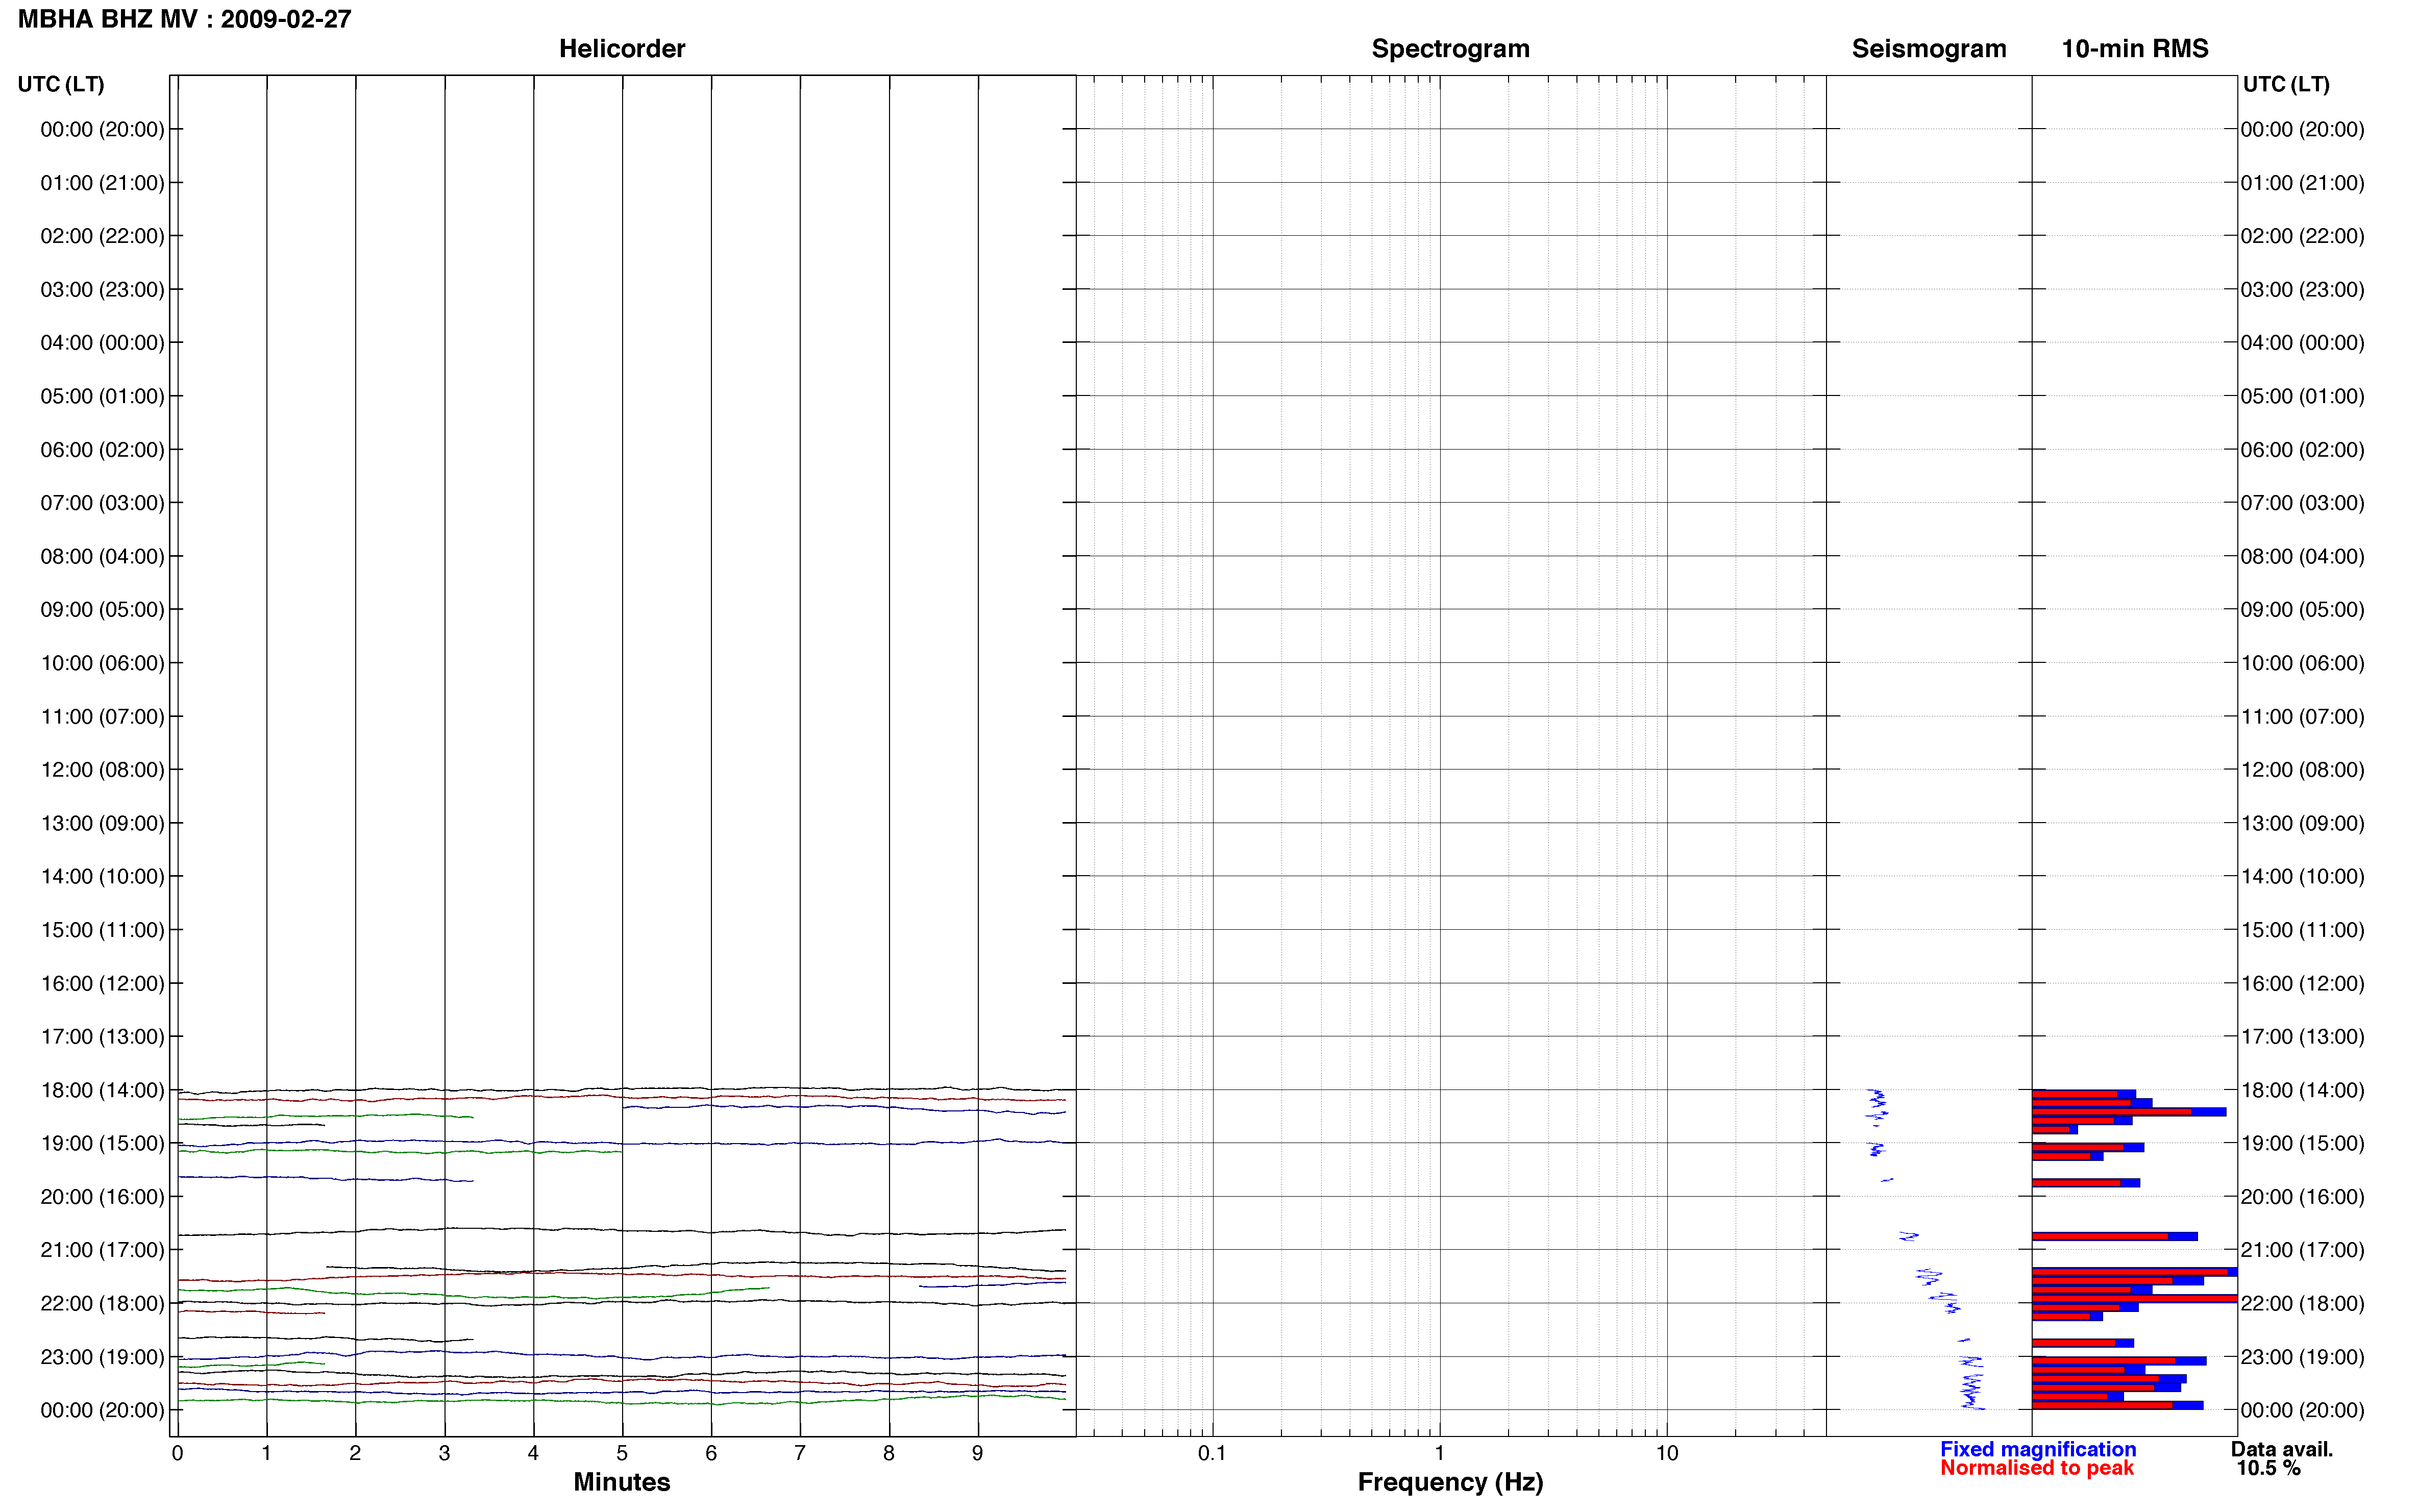
Task: Click 22:00 (18:00) on the right time axis
Action: [2302, 1303]
